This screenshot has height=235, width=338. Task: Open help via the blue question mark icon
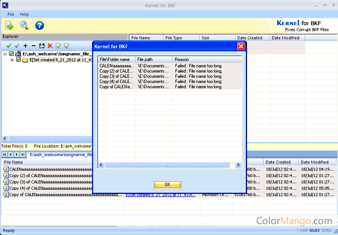(39, 25)
